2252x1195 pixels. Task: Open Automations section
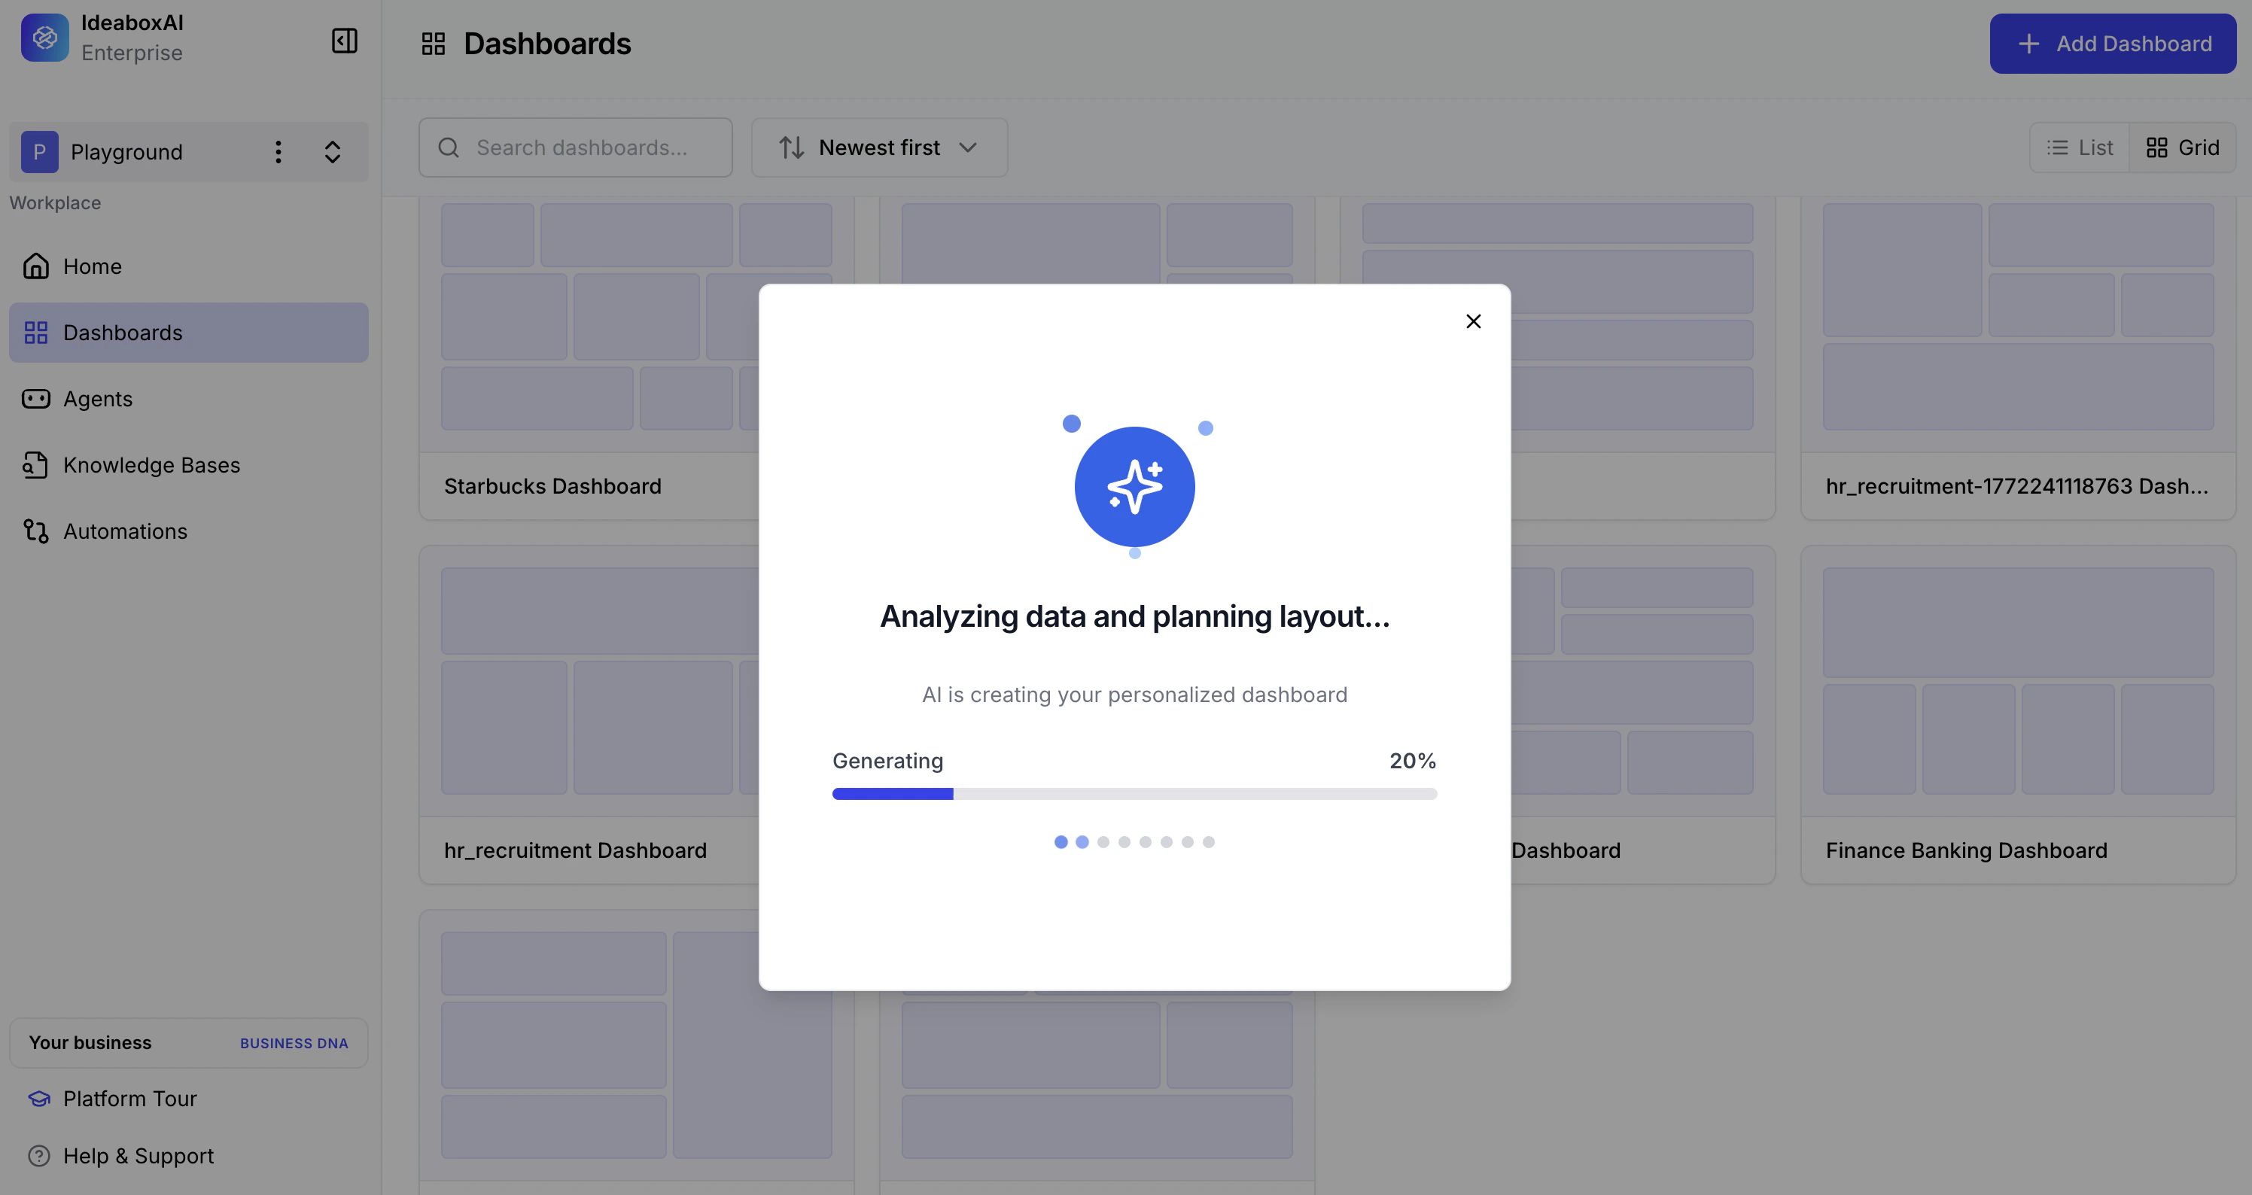point(189,531)
